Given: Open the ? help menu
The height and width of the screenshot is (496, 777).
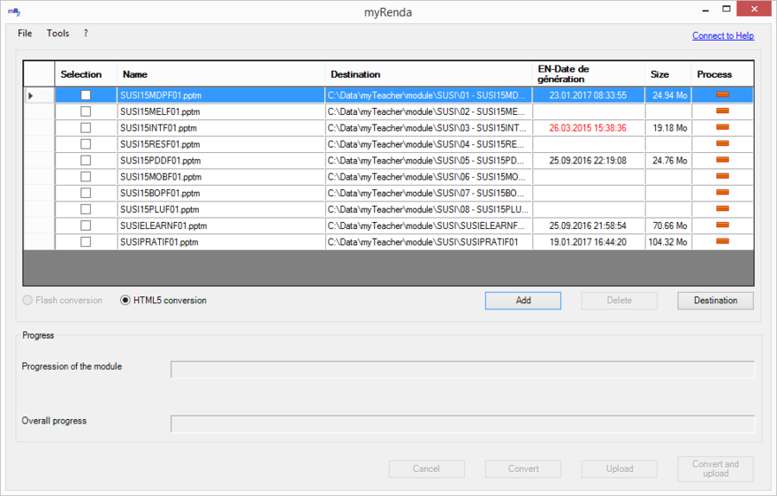Looking at the screenshot, I should (86, 34).
